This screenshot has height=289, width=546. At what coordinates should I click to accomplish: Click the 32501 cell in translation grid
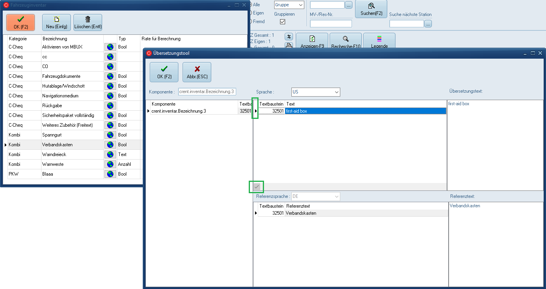click(271, 111)
